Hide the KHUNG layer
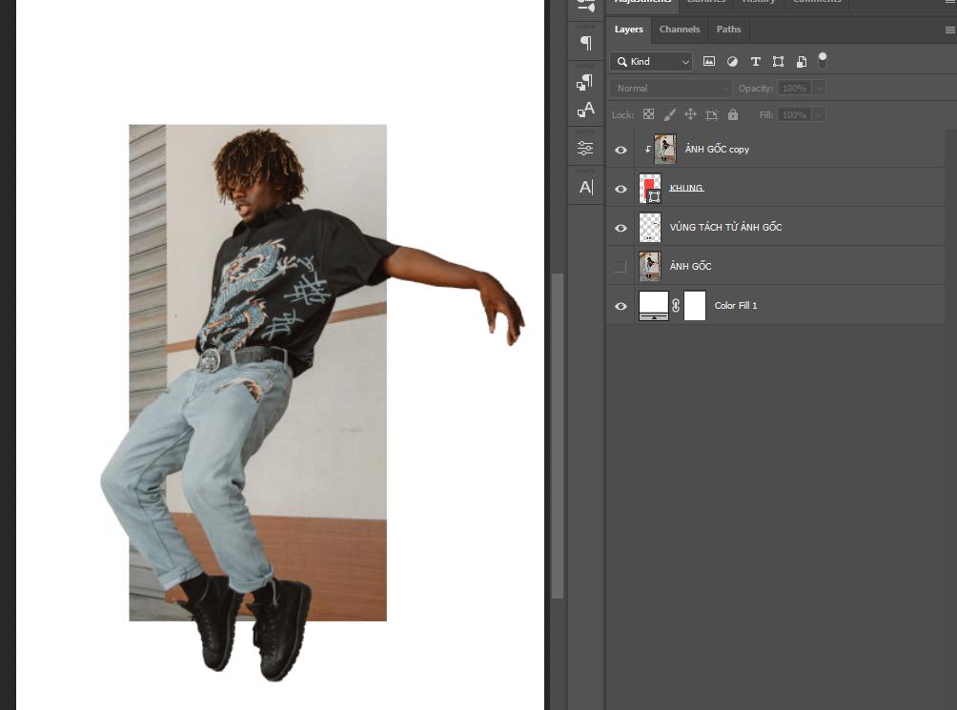 click(621, 188)
